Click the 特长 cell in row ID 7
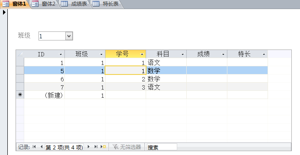 coord(247,87)
